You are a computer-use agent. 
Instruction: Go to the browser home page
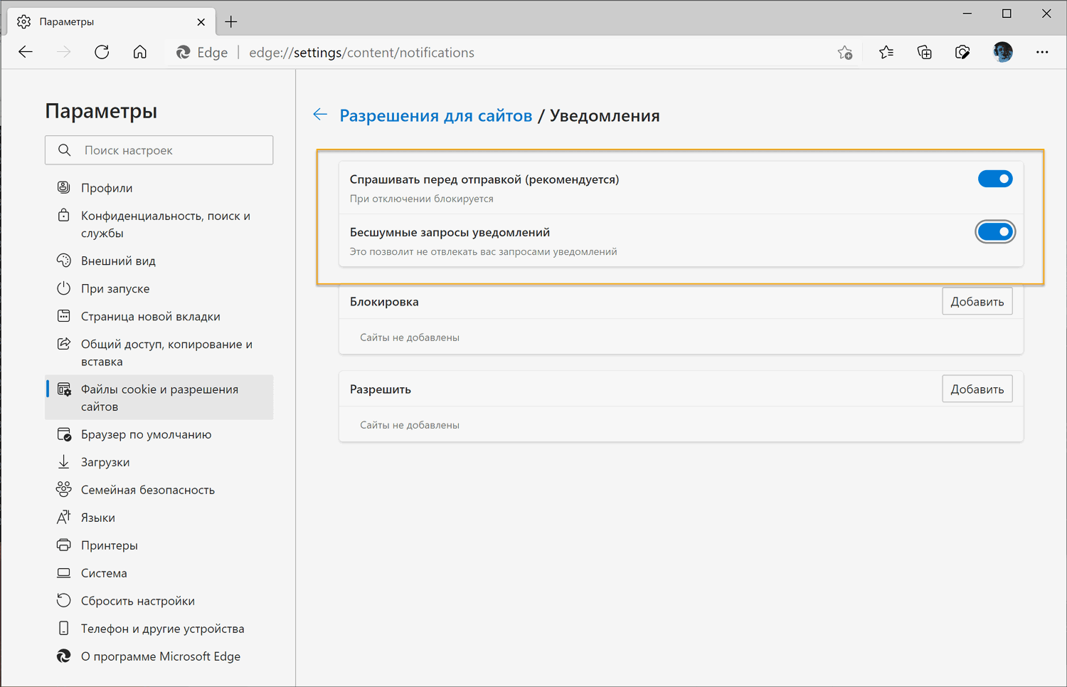click(139, 52)
